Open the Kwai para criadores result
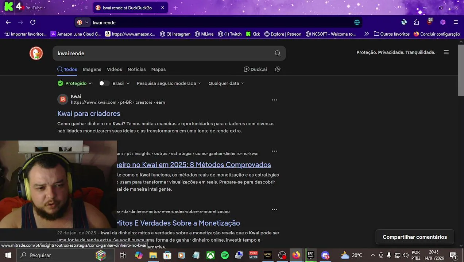The height and width of the screenshot is (262, 464). 89,114
